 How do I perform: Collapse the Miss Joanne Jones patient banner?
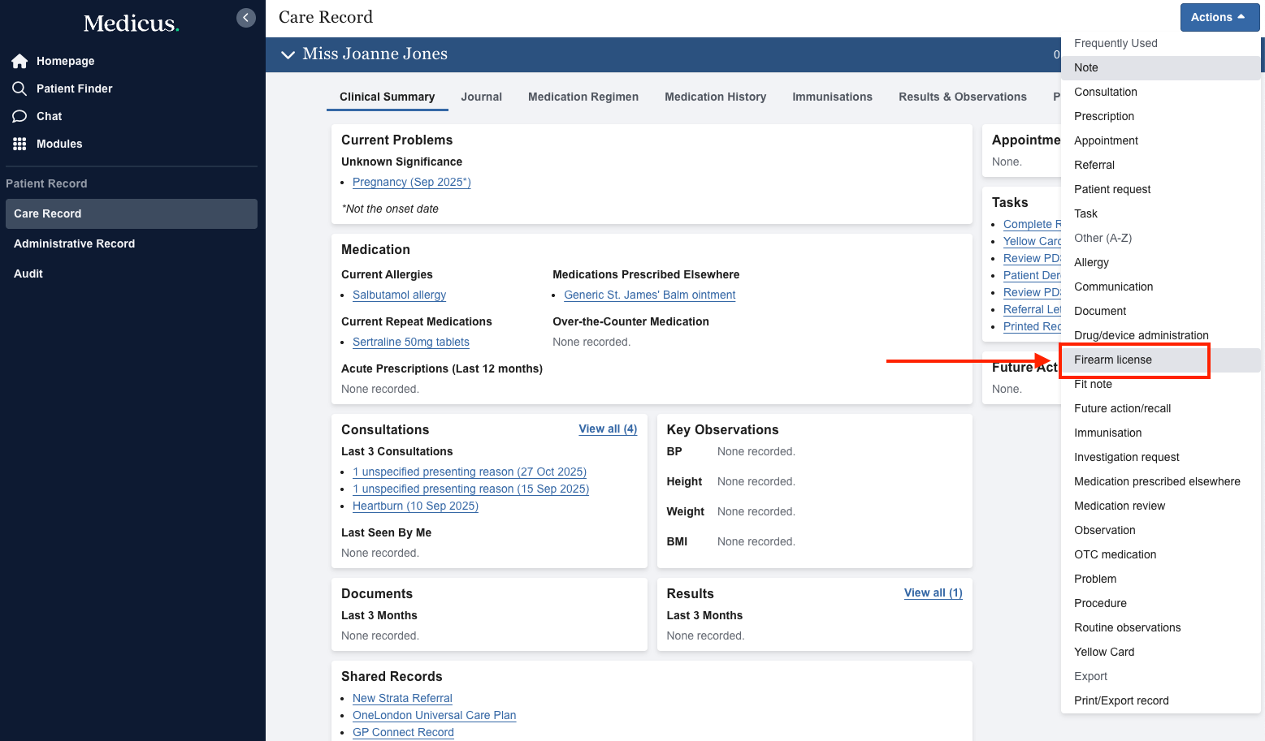coord(288,54)
